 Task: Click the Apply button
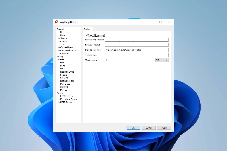pos(164,128)
